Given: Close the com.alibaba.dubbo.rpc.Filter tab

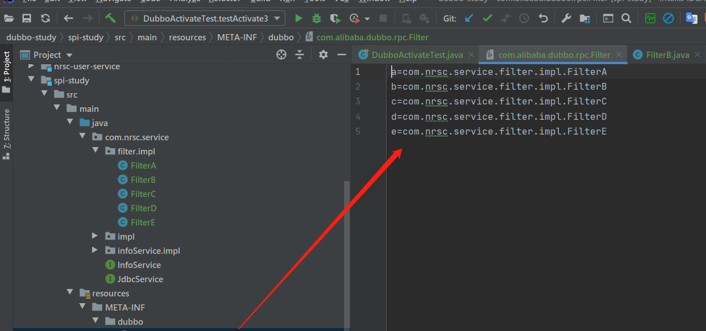Looking at the screenshot, I should (620, 55).
